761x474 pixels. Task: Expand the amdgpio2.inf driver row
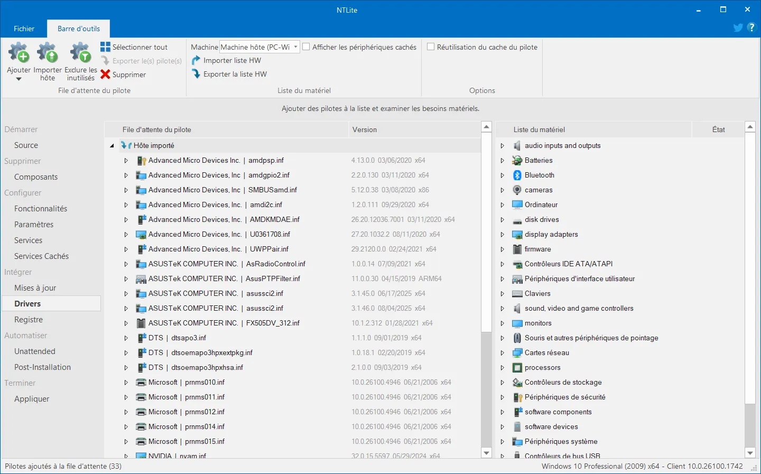click(x=126, y=175)
